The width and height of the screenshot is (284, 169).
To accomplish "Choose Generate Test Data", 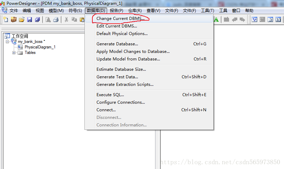I will click(149, 77).
